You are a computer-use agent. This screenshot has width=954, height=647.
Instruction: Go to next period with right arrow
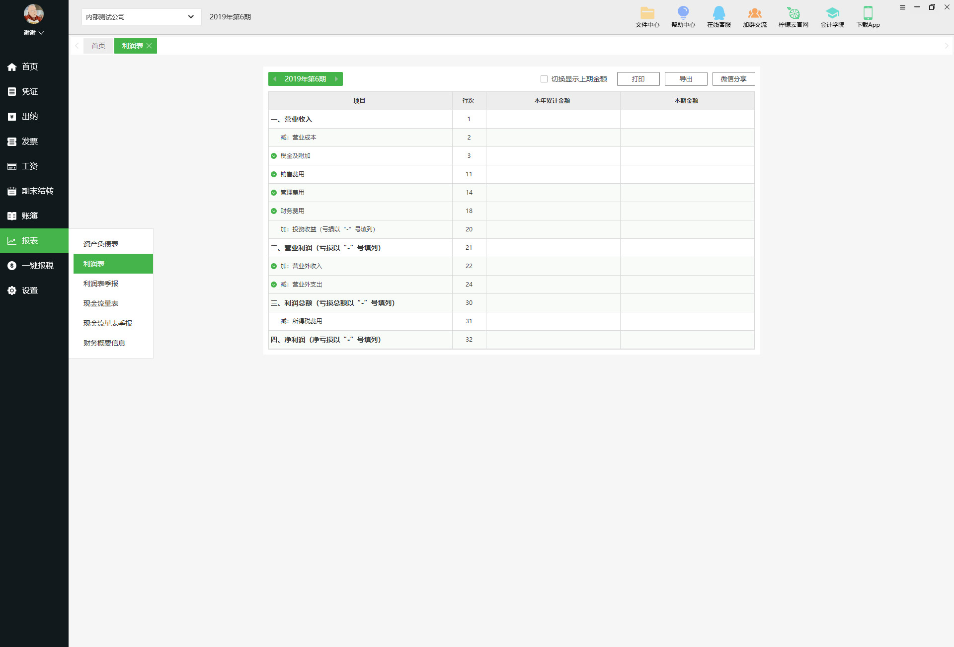coord(336,79)
